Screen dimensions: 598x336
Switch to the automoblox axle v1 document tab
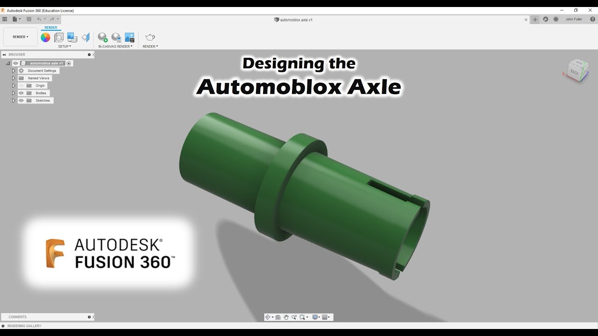[x=293, y=20]
